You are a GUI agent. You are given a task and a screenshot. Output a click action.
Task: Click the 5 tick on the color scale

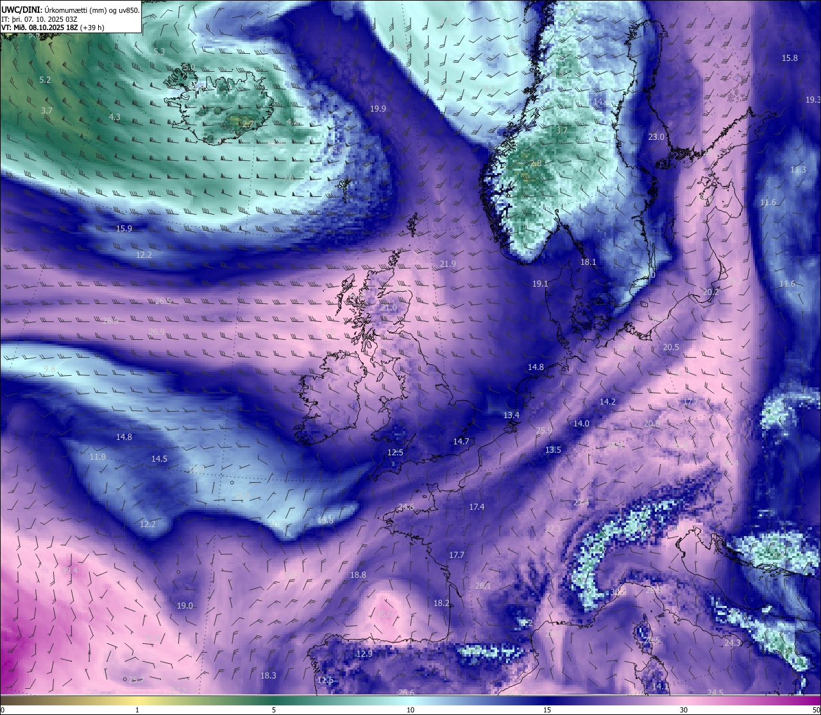(x=274, y=710)
